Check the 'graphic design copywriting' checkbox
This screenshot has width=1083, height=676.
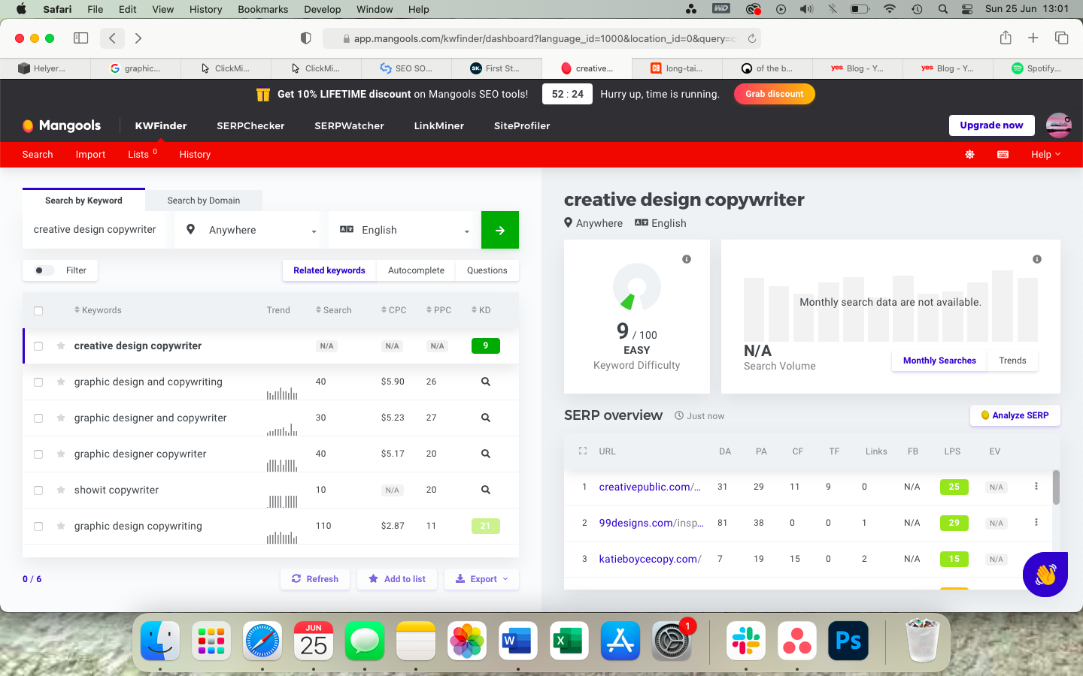point(38,527)
